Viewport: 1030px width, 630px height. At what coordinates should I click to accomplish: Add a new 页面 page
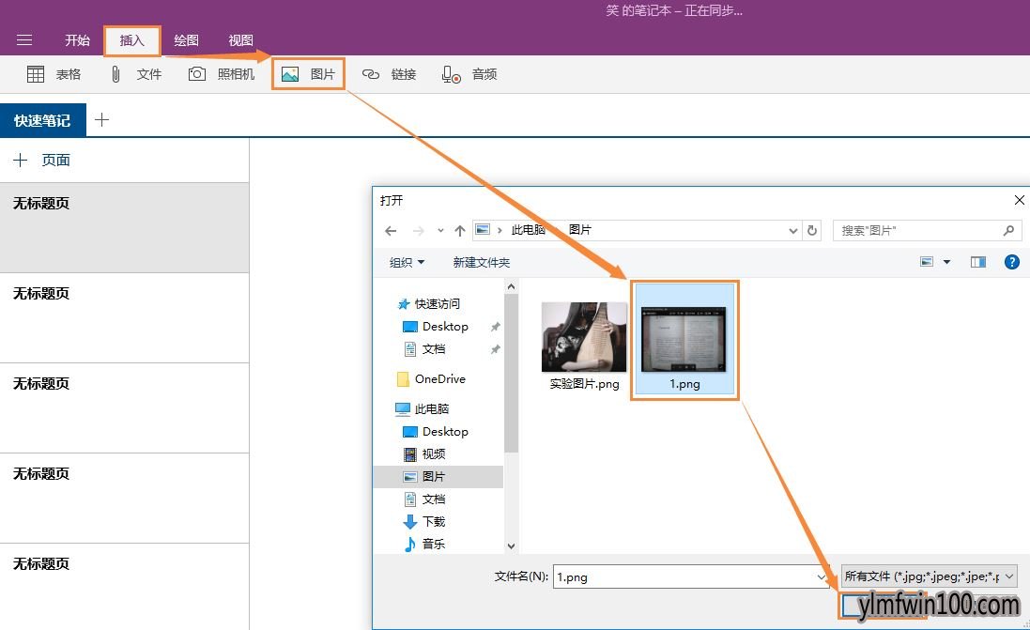coord(41,161)
